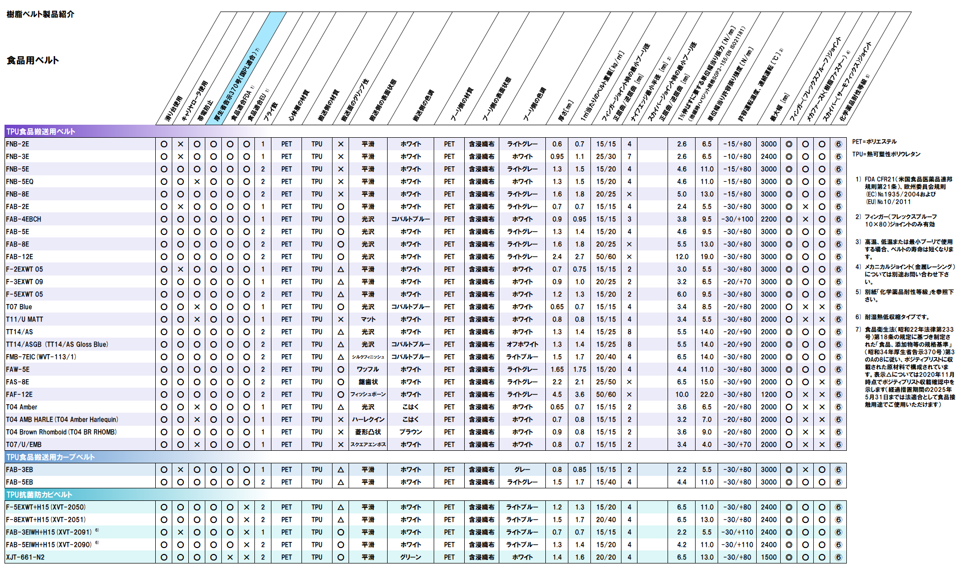Click the XJT-661-N2 product name
The height and width of the screenshot is (568, 957).
tap(25, 557)
